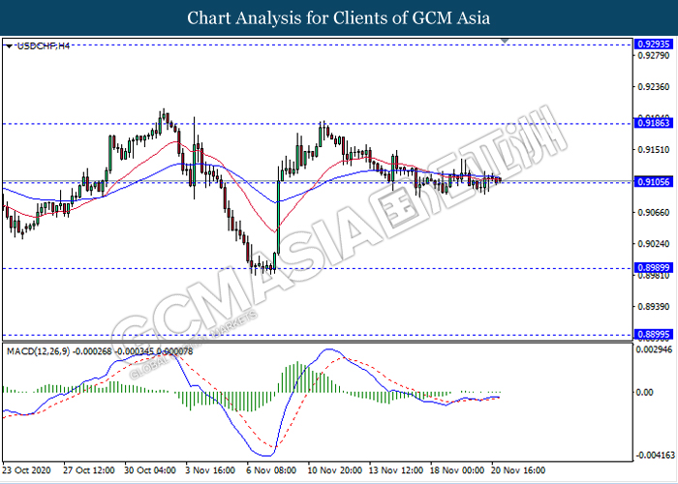The height and width of the screenshot is (484, 678).
Task: Click the Chart Analysis for Clients header title
Action: click(339, 17)
